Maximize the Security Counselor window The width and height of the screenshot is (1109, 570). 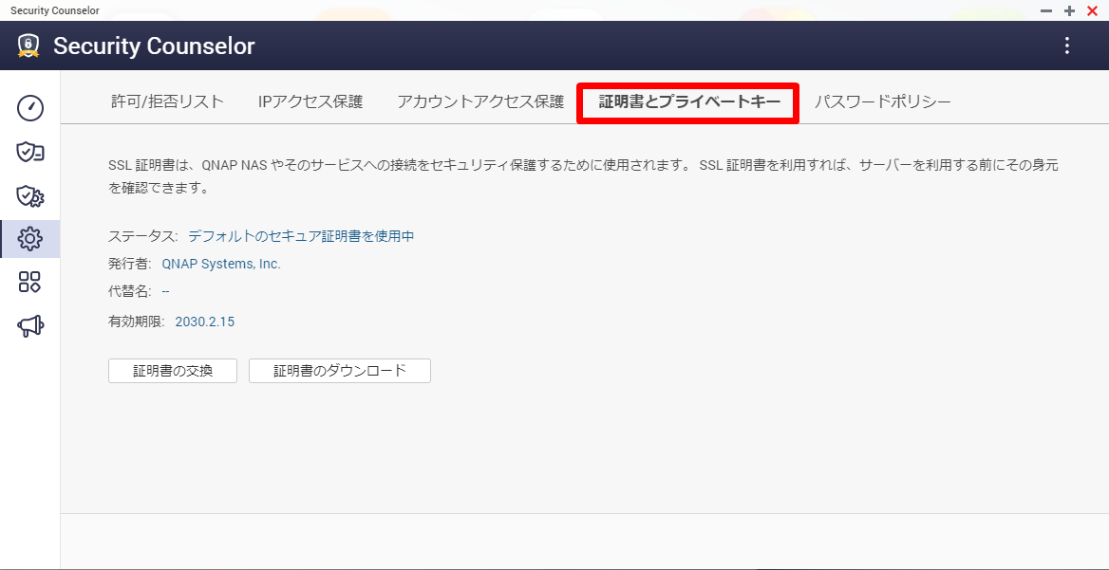tap(1069, 10)
